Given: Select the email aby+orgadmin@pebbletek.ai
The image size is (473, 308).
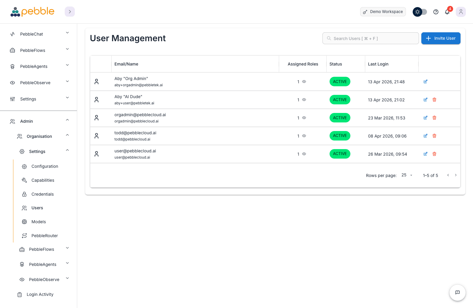Looking at the screenshot, I should coord(139,85).
